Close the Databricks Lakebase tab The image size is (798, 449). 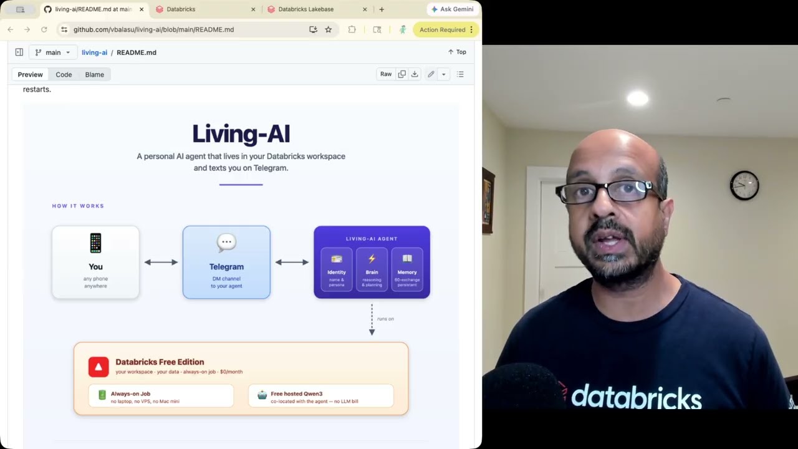[365, 9]
